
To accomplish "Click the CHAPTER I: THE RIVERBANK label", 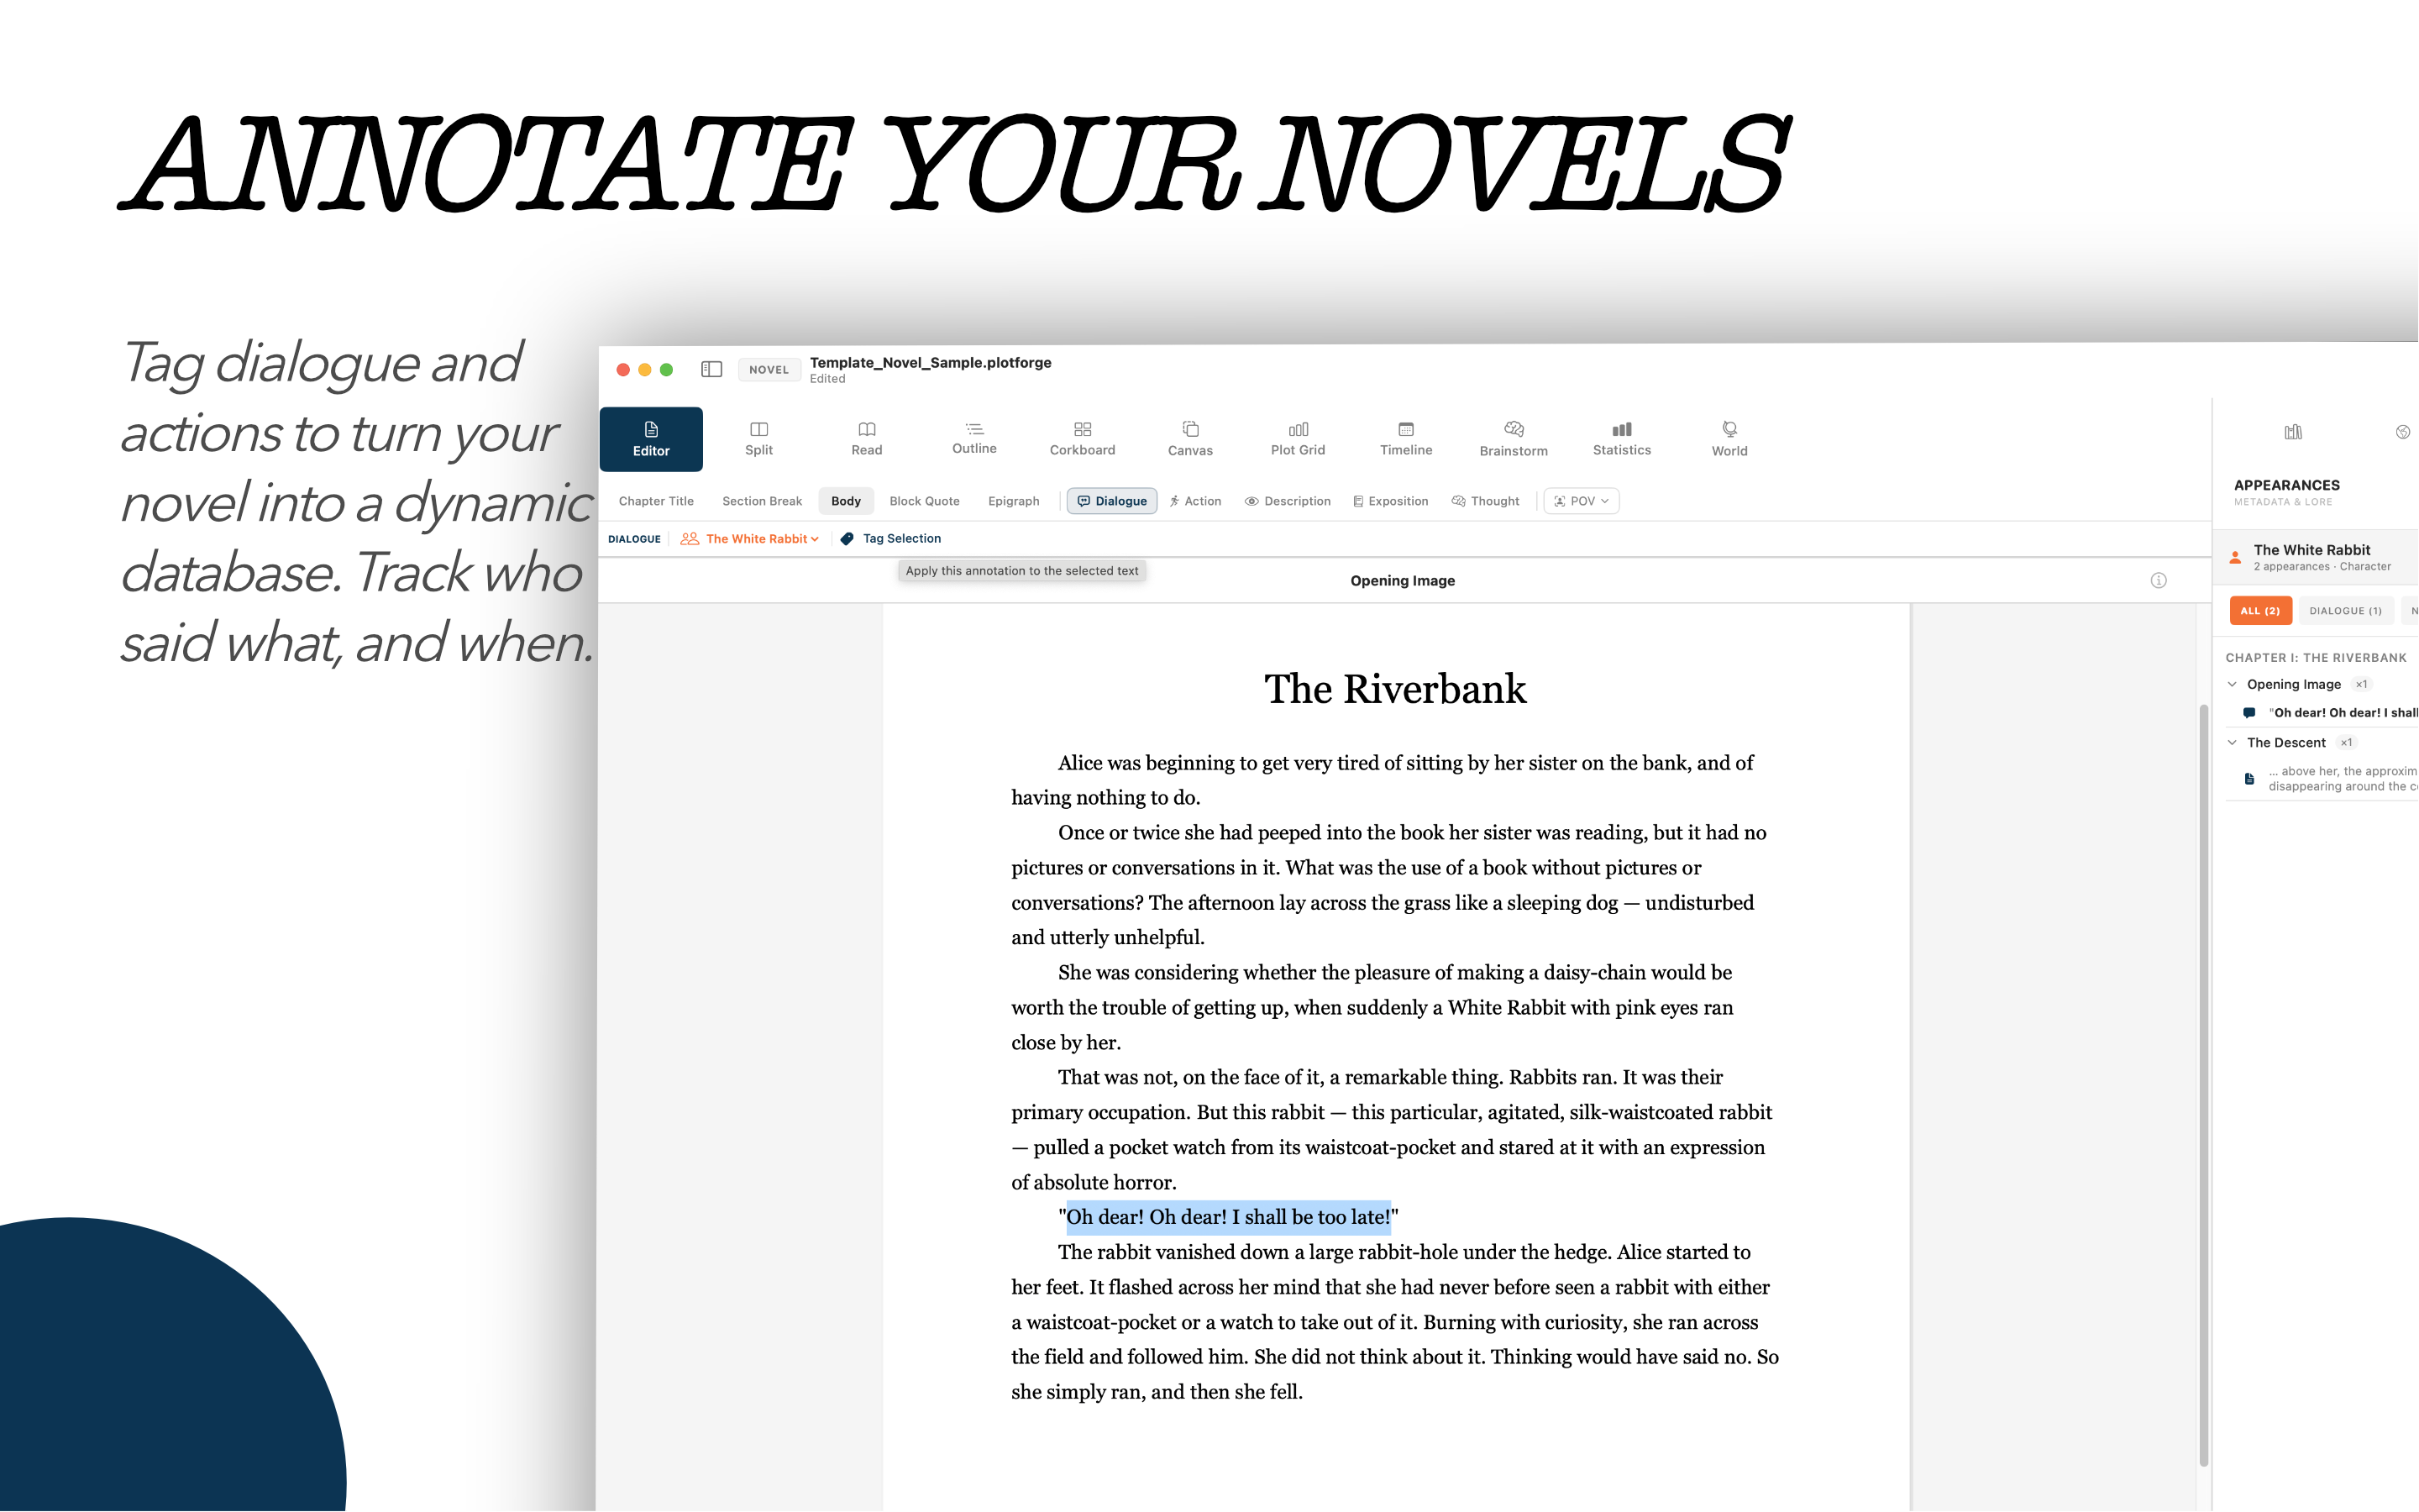I will coord(2316,658).
